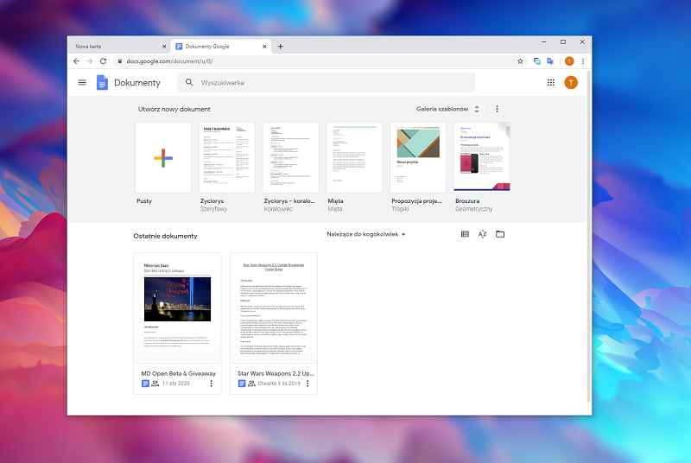The width and height of the screenshot is (691, 463).
Task: Click the 11 sty 2020 date text
Action: 176,384
